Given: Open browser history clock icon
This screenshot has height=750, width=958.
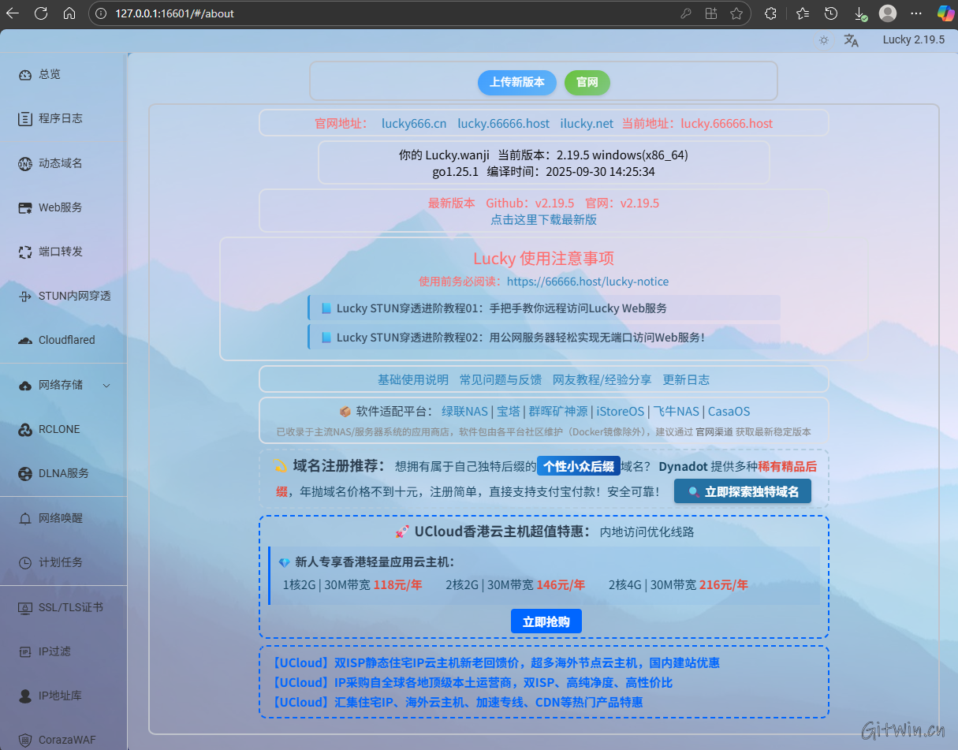Looking at the screenshot, I should [831, 13].
